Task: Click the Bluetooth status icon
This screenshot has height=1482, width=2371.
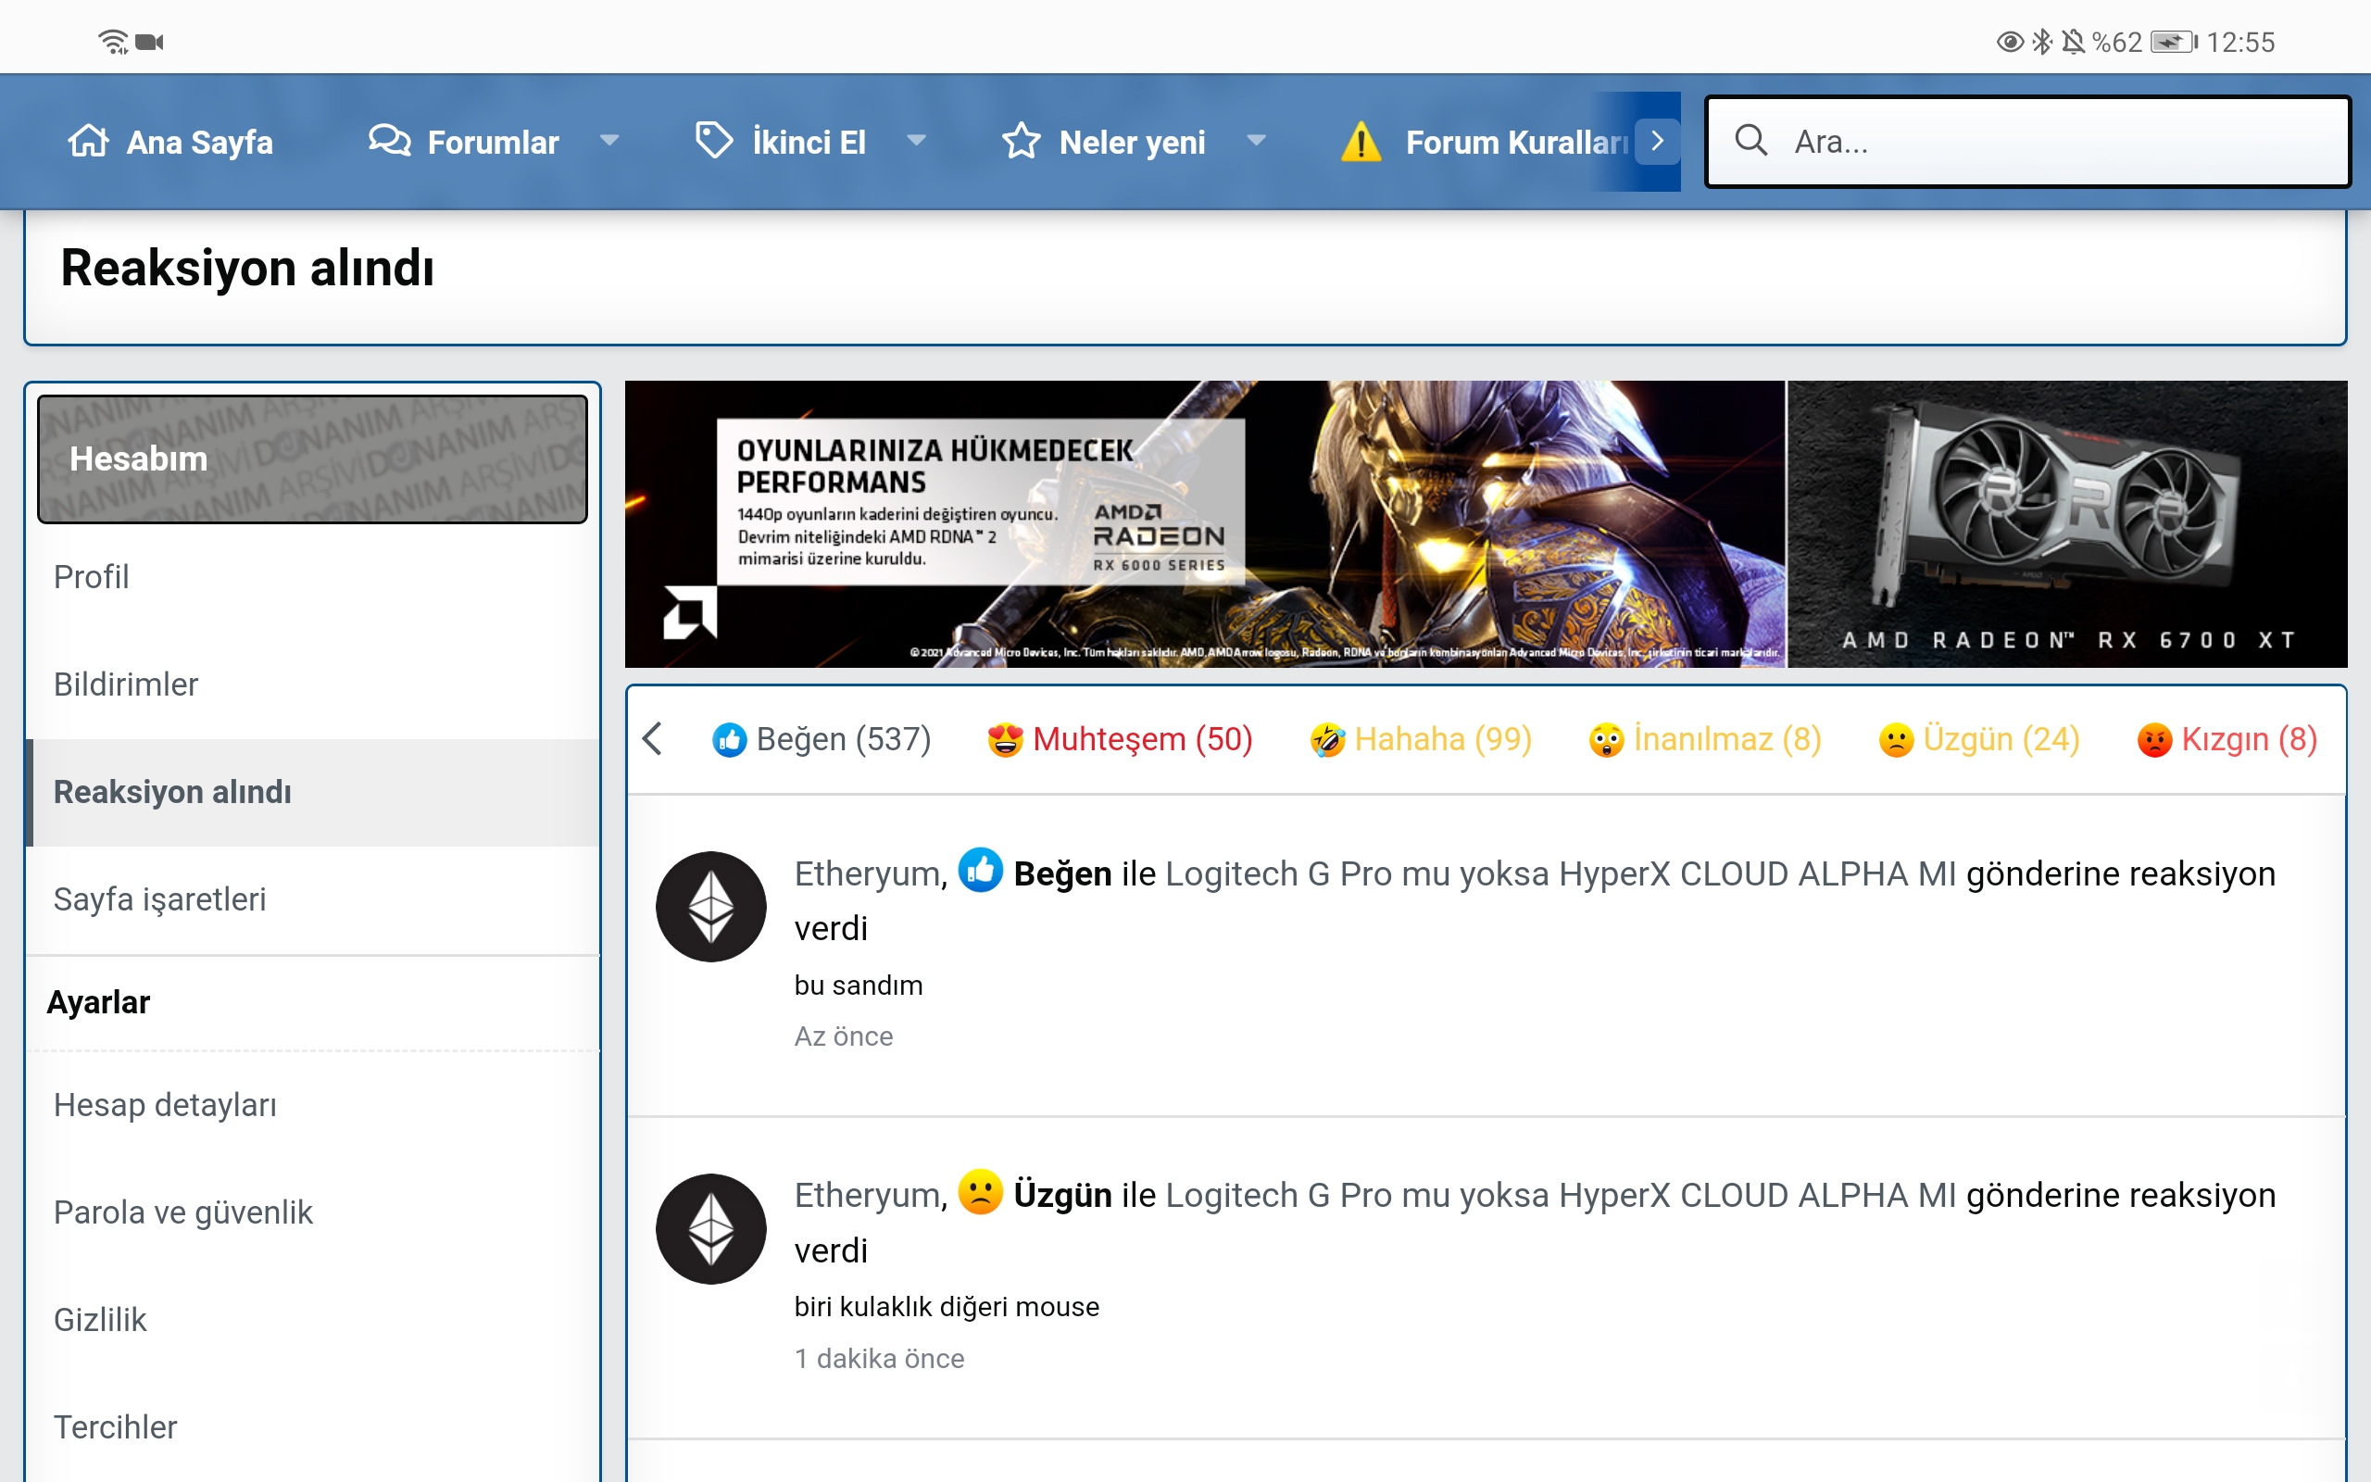Action: [x=2042, y=41]
